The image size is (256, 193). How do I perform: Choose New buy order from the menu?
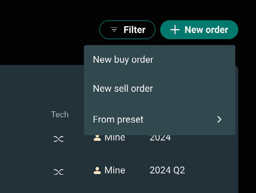point(160,59)
